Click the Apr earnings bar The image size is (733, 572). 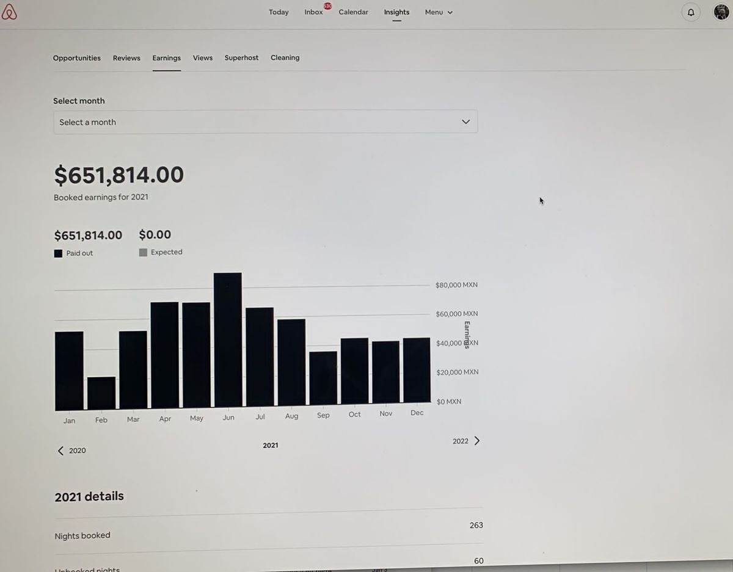(x=165, y=355)
